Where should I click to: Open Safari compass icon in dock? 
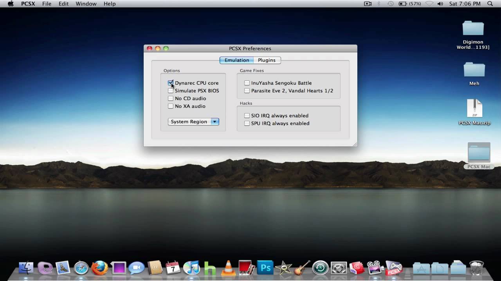coord(81,268)
